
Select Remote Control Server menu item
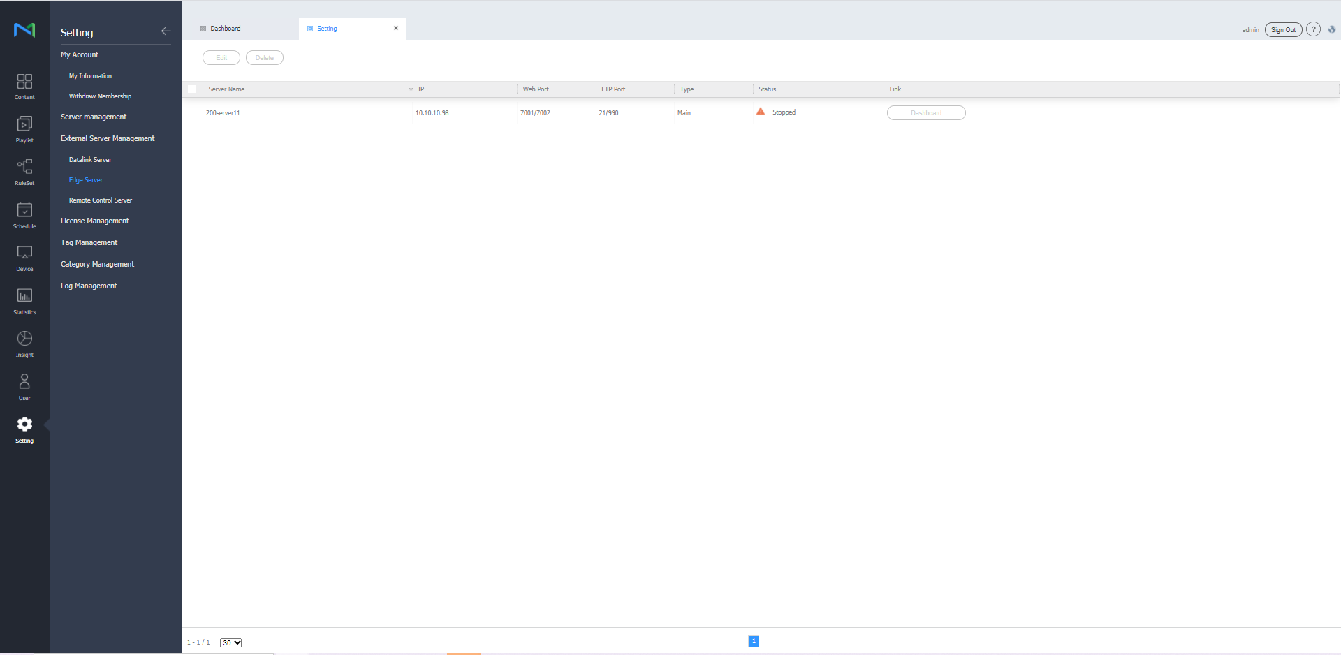101,200
